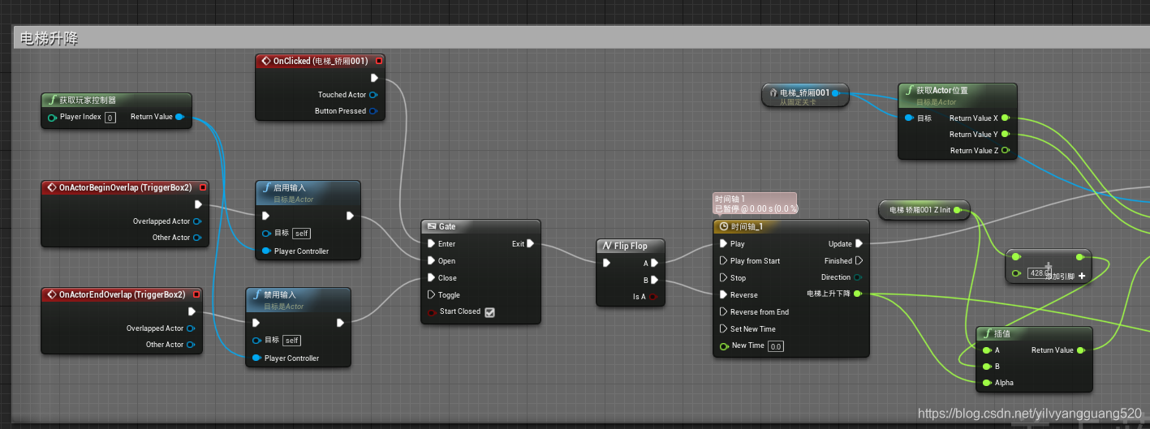Click the Overlapped Actor pin on OnActorBeginOverlap
Image resolution: width=1150 pixels, height=429 pixels.
coord(197,221)
